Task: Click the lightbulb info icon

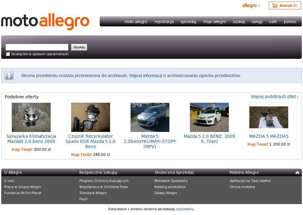Action: click(9, 76)
